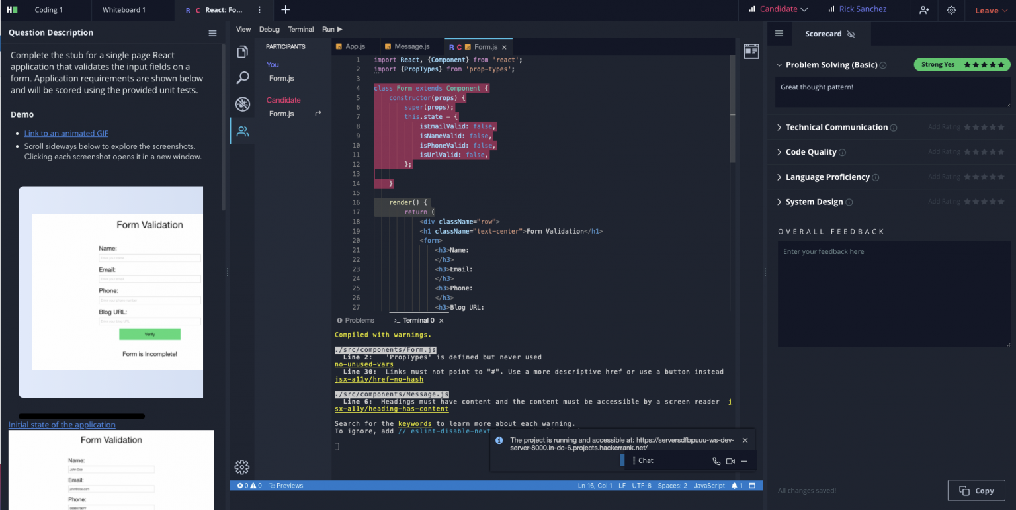The width and height of the screenshot is (1016, 510).
Task: Switch to the Whiteboard 1 tab
Action: coord(124,10)
